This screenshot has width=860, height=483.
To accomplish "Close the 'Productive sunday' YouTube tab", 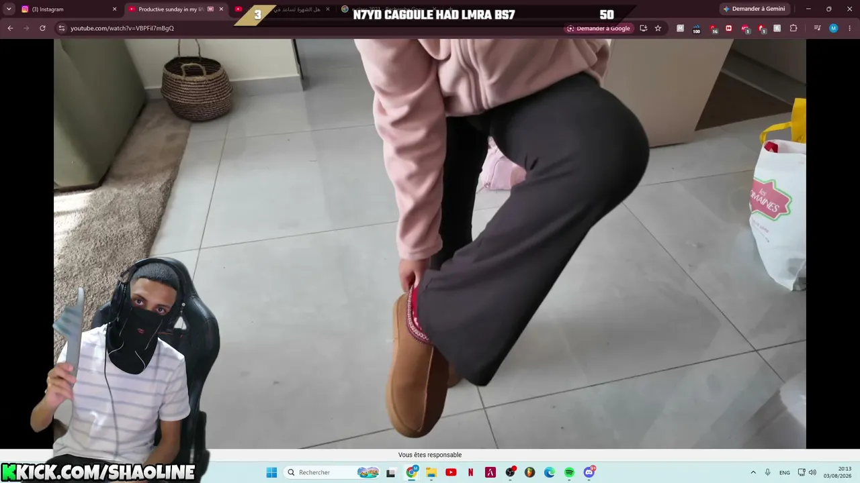I will pos(221,9).
